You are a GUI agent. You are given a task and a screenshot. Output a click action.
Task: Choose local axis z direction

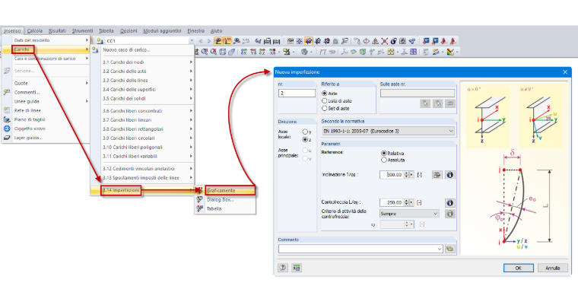(305, 140)
